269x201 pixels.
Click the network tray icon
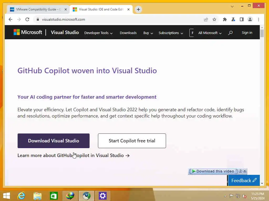(238, 196)
